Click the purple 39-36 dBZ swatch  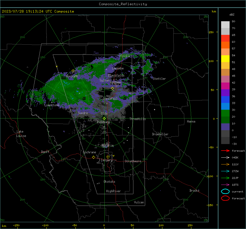(x=225, y=93)
